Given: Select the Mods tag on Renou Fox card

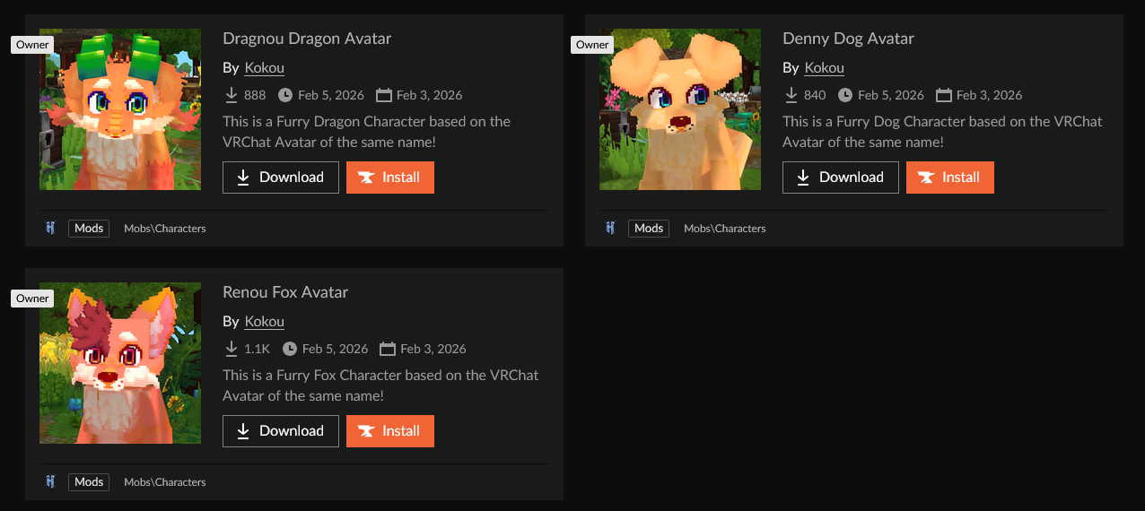Looking at the screenshot, I should coord(89,482).
